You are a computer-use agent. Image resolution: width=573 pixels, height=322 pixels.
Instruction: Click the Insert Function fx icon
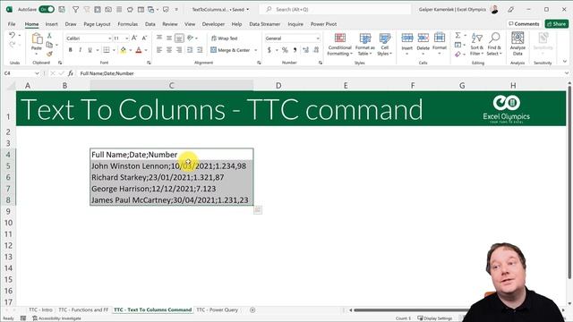[x=71, y=73]
